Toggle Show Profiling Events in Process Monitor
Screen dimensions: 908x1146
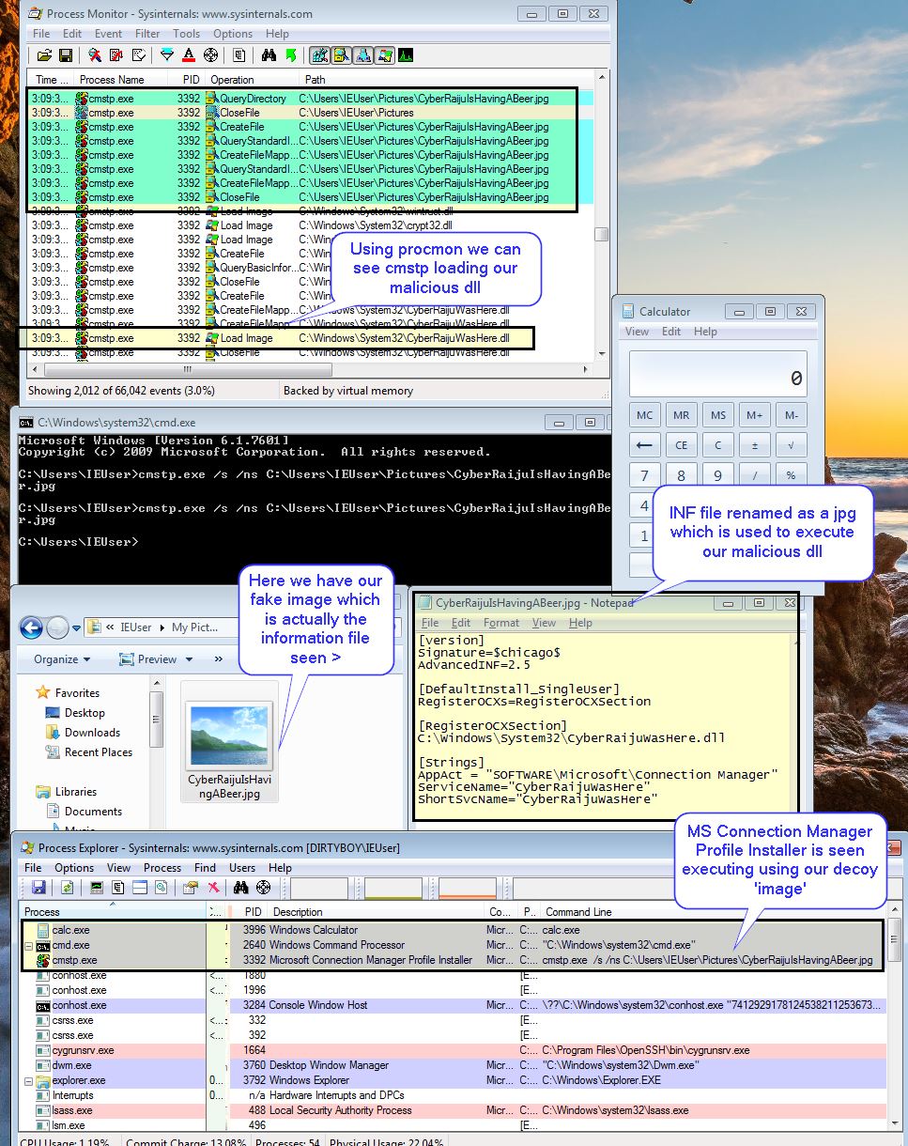pyautogui.click(x=406, y=55)
